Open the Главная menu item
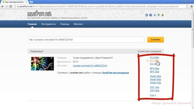 32,24
